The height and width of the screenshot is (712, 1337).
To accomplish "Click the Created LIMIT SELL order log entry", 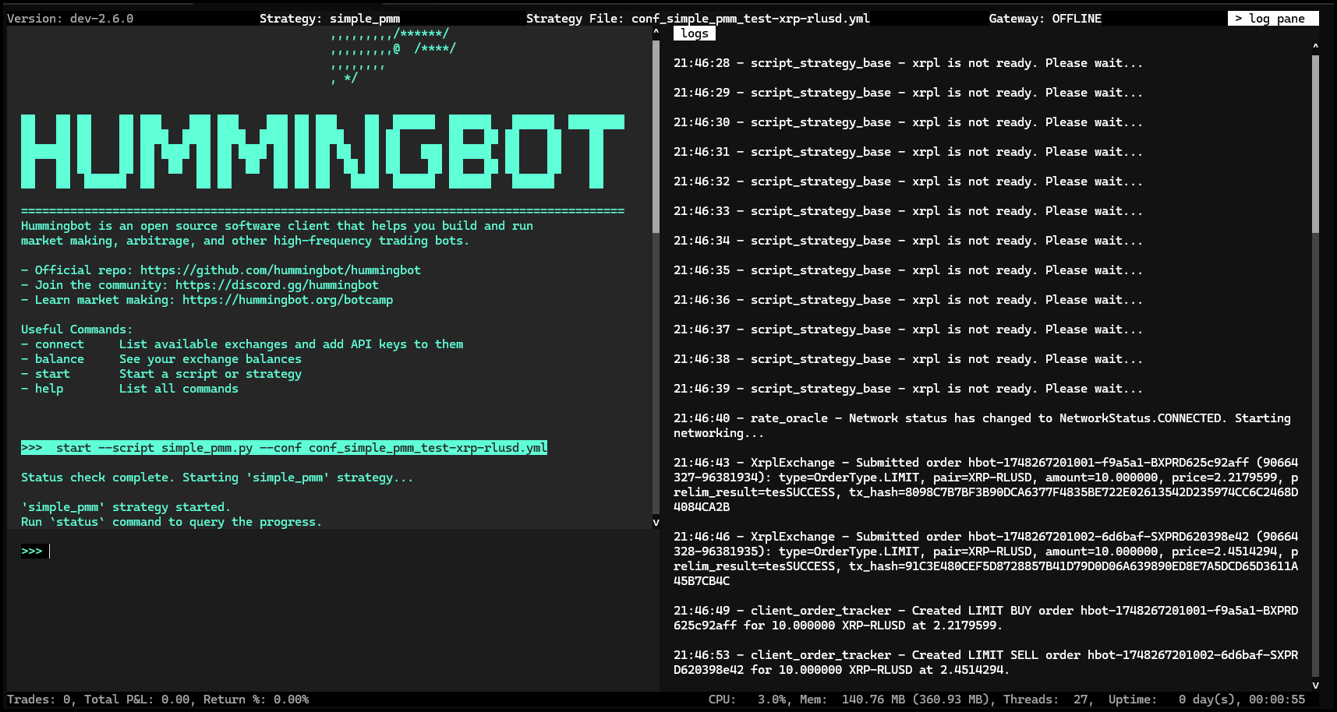I will (x=985, y=662).
